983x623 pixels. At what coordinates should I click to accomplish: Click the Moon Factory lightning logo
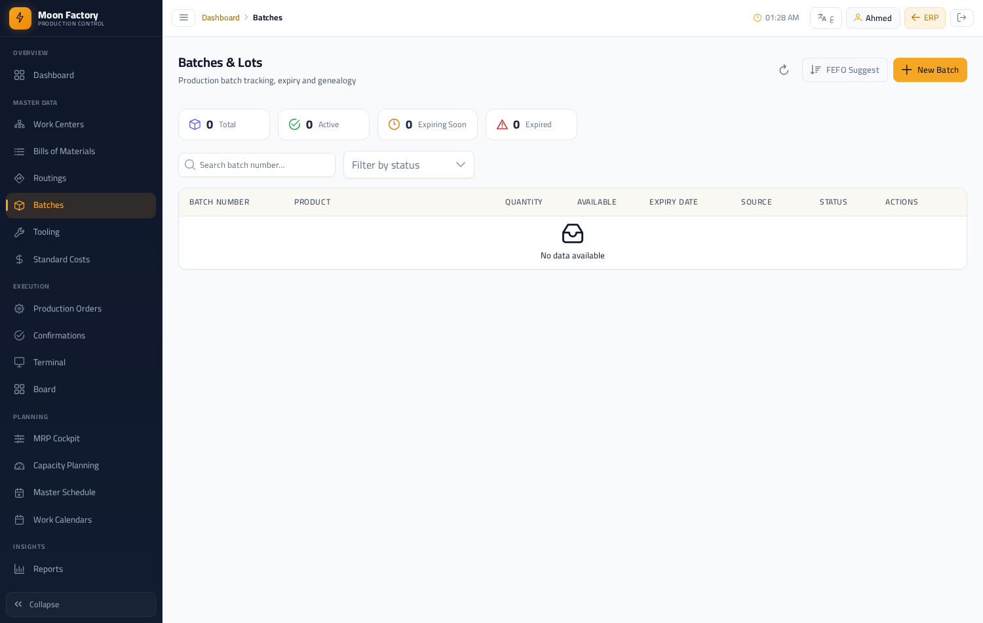point(20,18)
